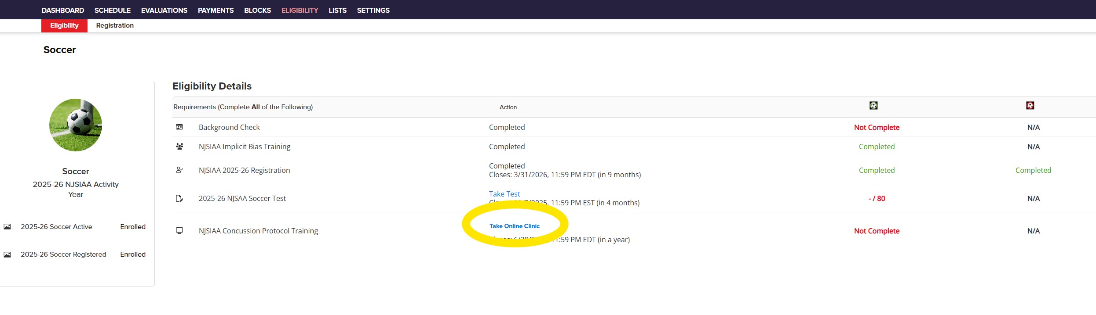Click the green soccer ball column icon
The image size is (1096, 315).
(873, 105)
